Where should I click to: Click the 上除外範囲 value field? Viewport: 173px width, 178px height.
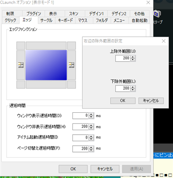(x=123, y=58)
